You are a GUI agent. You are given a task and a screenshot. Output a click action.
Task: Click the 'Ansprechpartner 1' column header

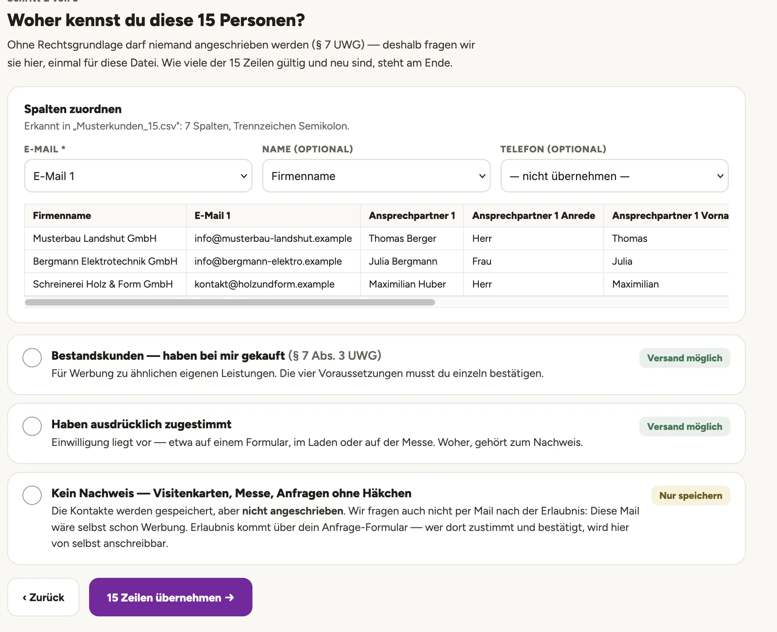[x=412, y=216]
